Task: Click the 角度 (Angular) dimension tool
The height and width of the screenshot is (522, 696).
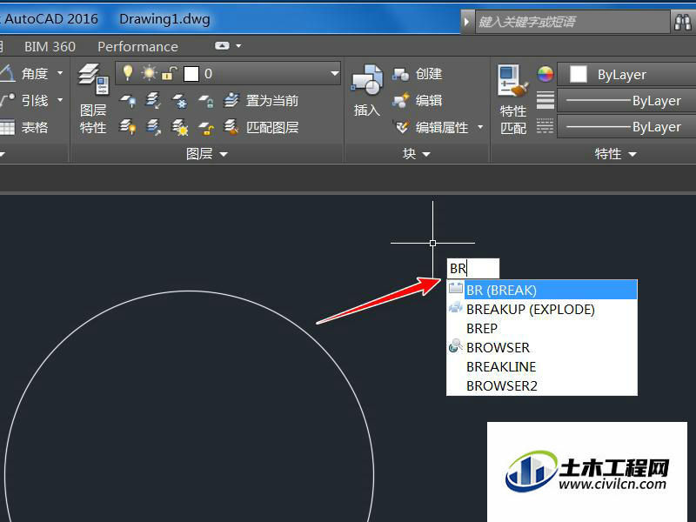Action: (x=24, y=73)
